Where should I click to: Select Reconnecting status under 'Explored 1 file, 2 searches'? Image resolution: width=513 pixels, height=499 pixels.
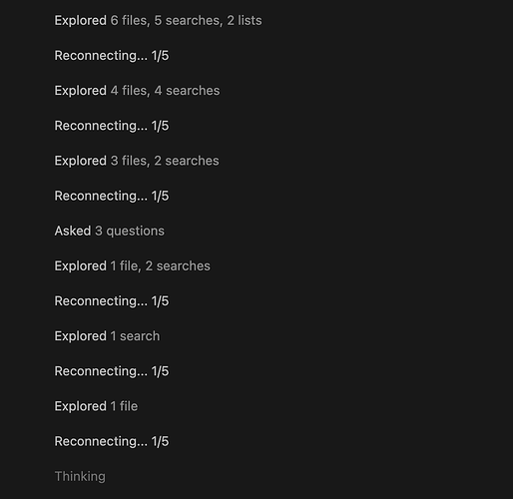pyautogui.click(x=112, y=301)
